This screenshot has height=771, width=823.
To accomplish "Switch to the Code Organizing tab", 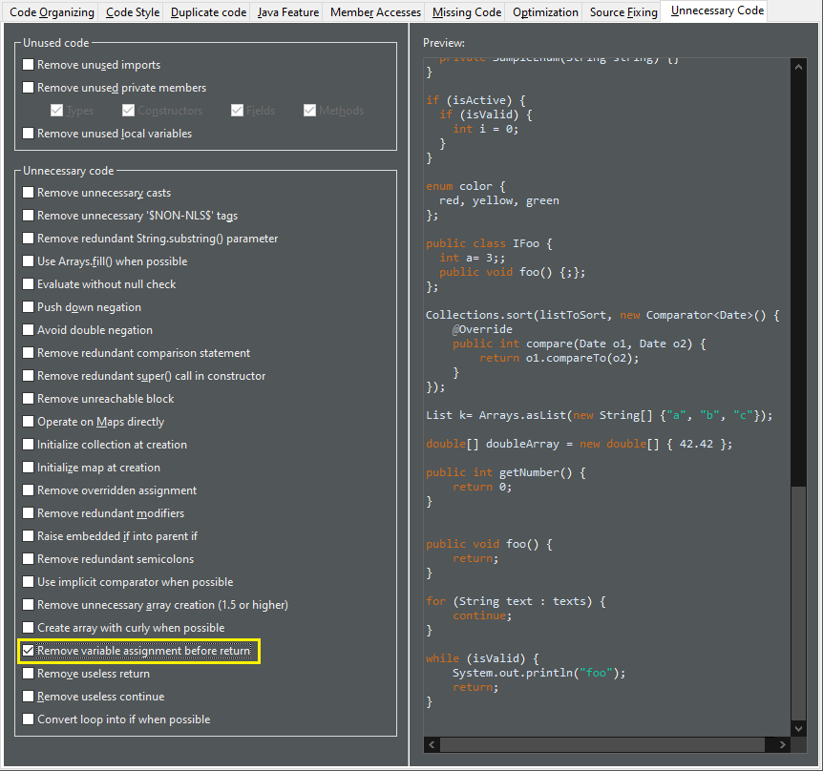I will click(x=52, y=12).
